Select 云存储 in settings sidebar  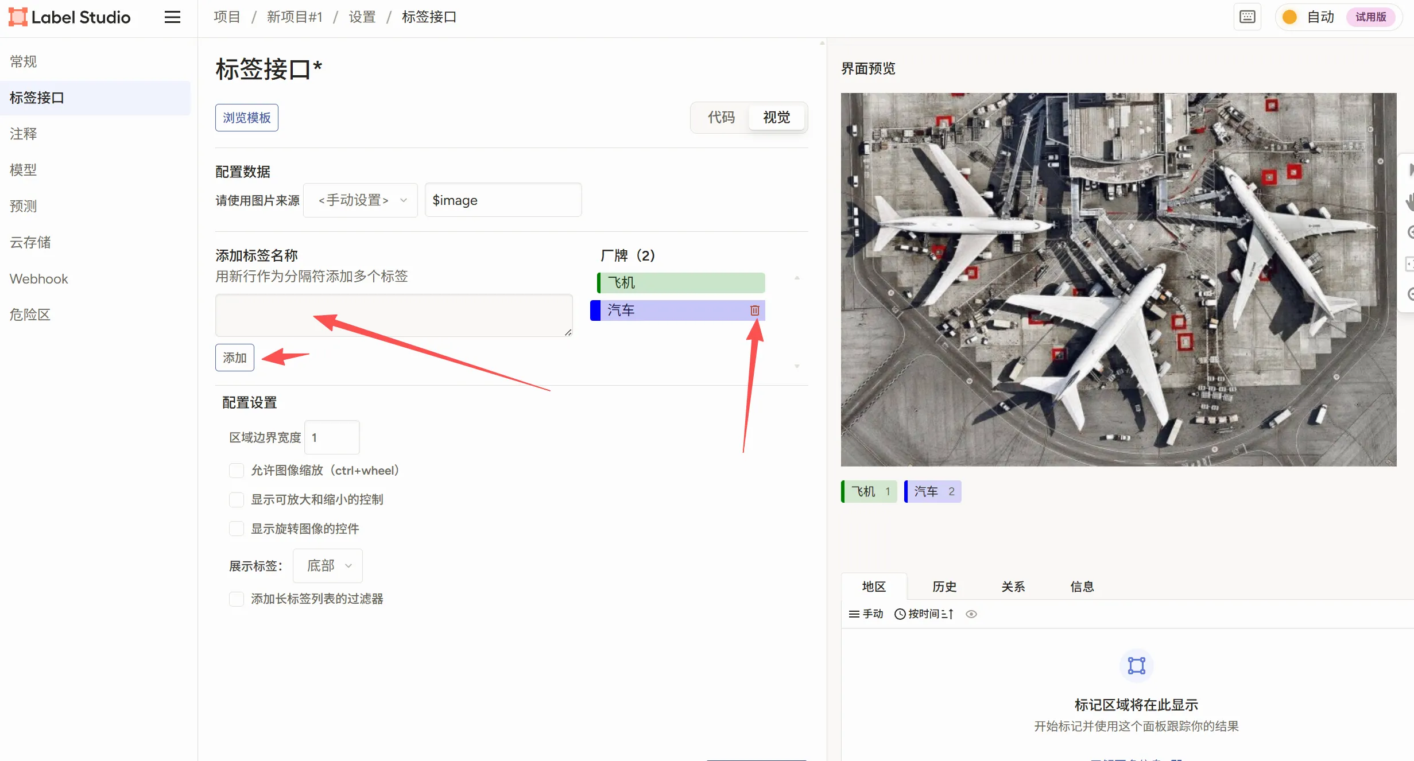point(30,242)
